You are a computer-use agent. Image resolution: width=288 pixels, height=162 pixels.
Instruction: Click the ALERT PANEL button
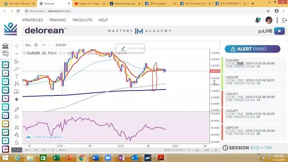tap(252, 49)
